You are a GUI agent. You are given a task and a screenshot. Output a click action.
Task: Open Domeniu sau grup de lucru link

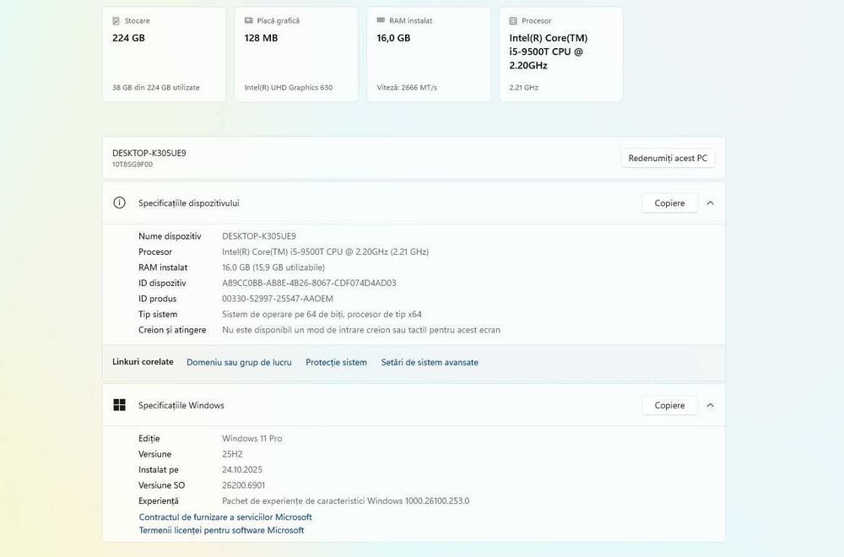(239, 362)
